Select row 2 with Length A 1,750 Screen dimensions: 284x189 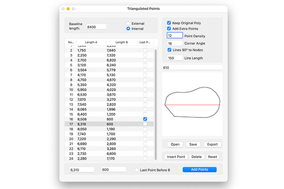109,50
